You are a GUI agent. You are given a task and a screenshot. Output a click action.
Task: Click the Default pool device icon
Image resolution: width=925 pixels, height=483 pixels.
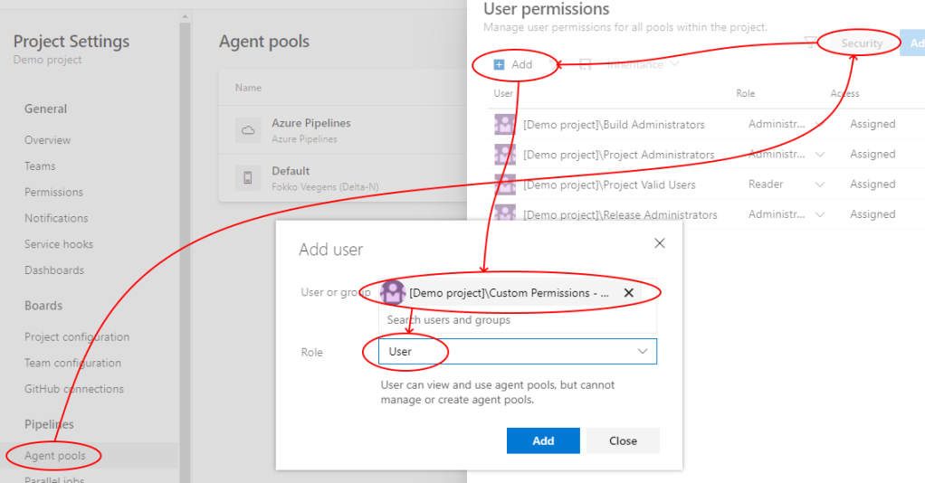click(x=248, y=177)
